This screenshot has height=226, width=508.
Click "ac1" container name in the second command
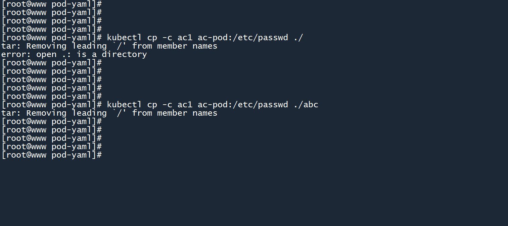click(185, 105)
